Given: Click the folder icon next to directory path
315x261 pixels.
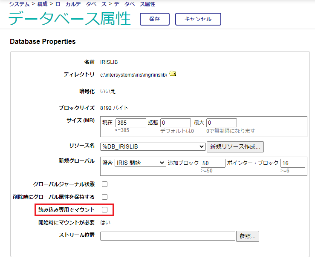Looking at the screenshot, I should 172,74.
